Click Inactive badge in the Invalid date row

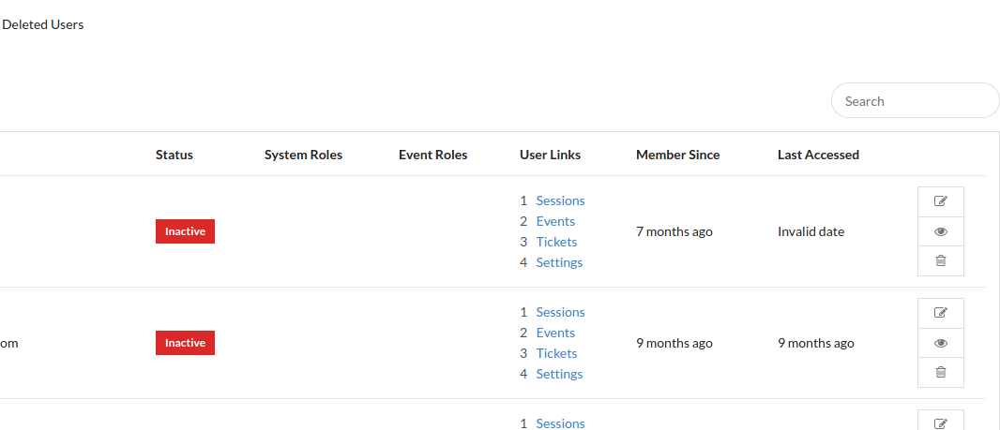point(185,231)
